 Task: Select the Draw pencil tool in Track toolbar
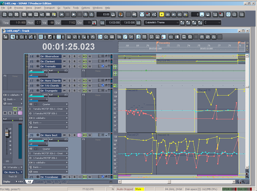coord(31,37)
